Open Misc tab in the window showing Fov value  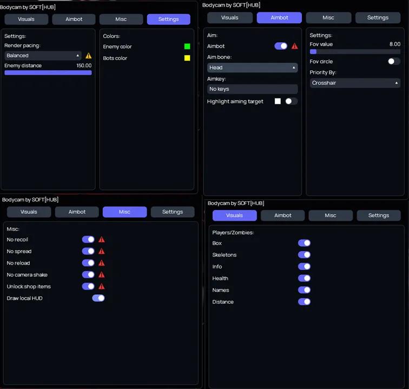328,18
